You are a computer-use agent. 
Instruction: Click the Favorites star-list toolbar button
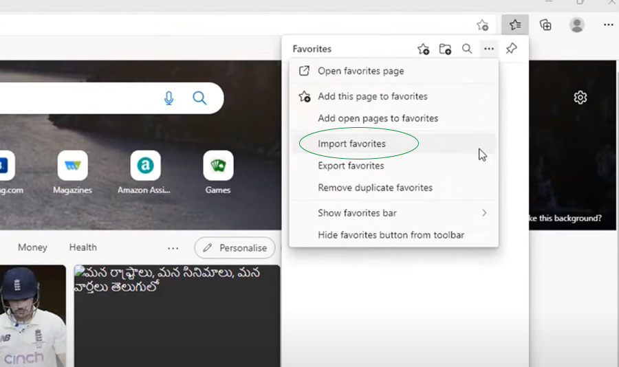tap(515, 25)
